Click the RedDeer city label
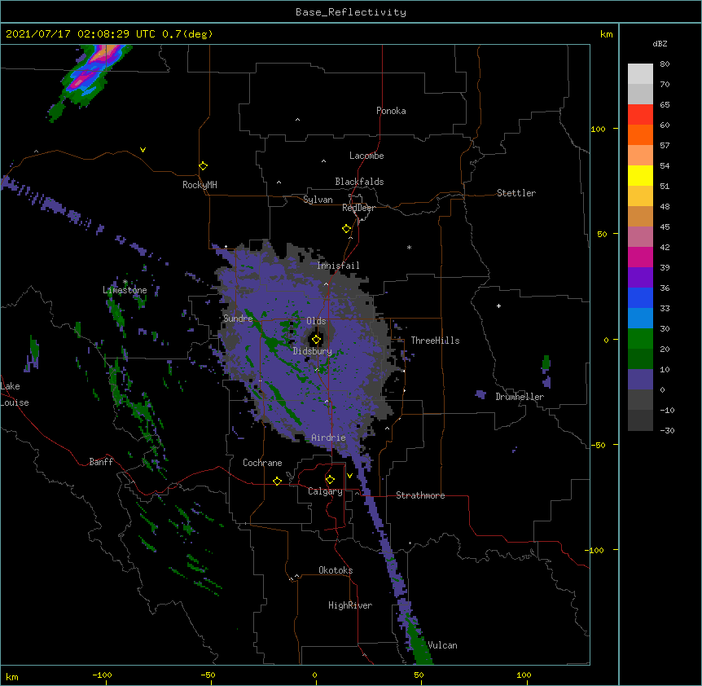The image size is (702, 686). pos(358,208)
